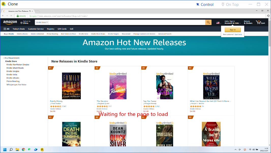271x153 pixels.
Task: Click the Amazon logo
Action: pos(10,22)
